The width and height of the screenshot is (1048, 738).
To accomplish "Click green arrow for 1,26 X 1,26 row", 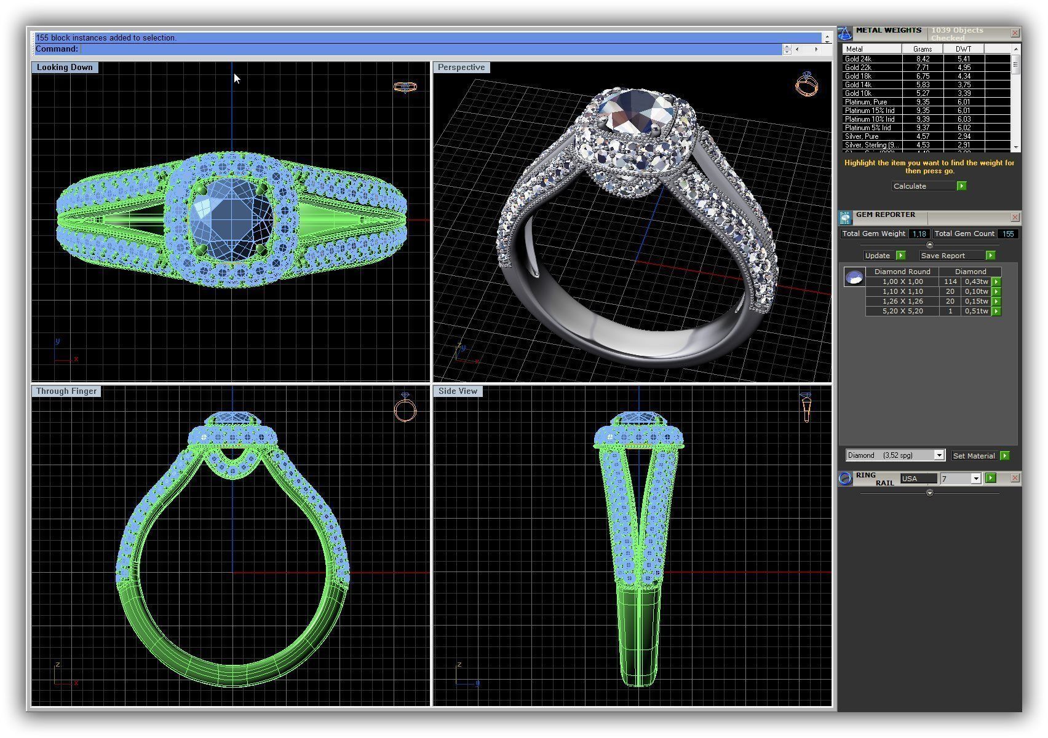I will coord(996,302).
